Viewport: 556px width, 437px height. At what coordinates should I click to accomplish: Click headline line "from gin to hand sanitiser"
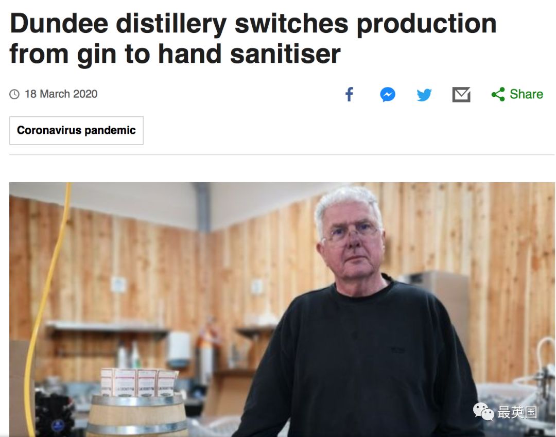pos(175,54)
